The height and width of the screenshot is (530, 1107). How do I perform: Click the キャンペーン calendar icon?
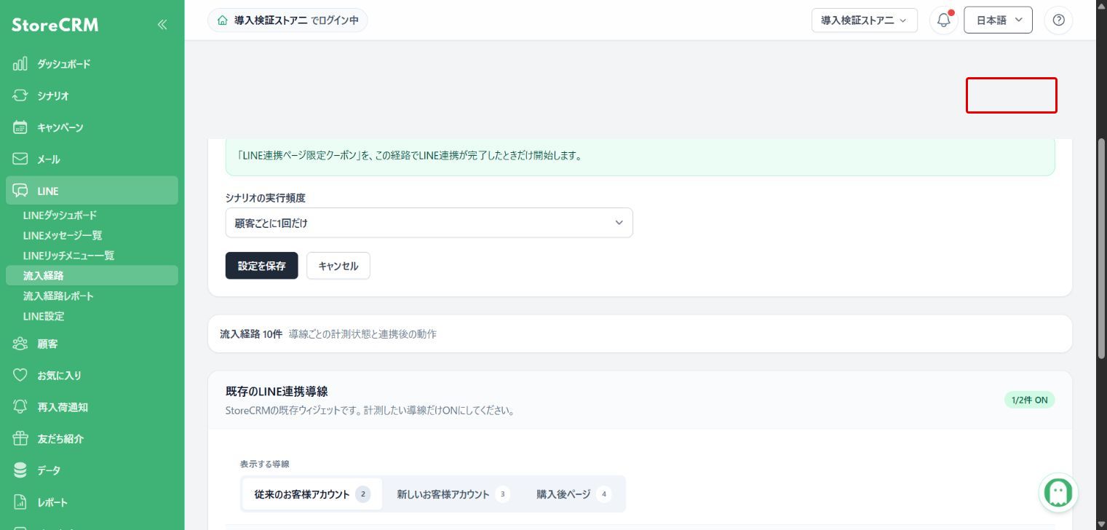[20, 127]
